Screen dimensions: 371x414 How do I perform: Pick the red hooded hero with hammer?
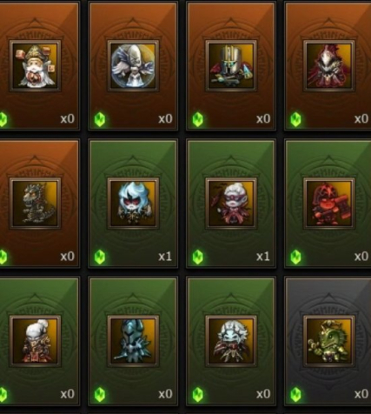(x=328, y=204)
